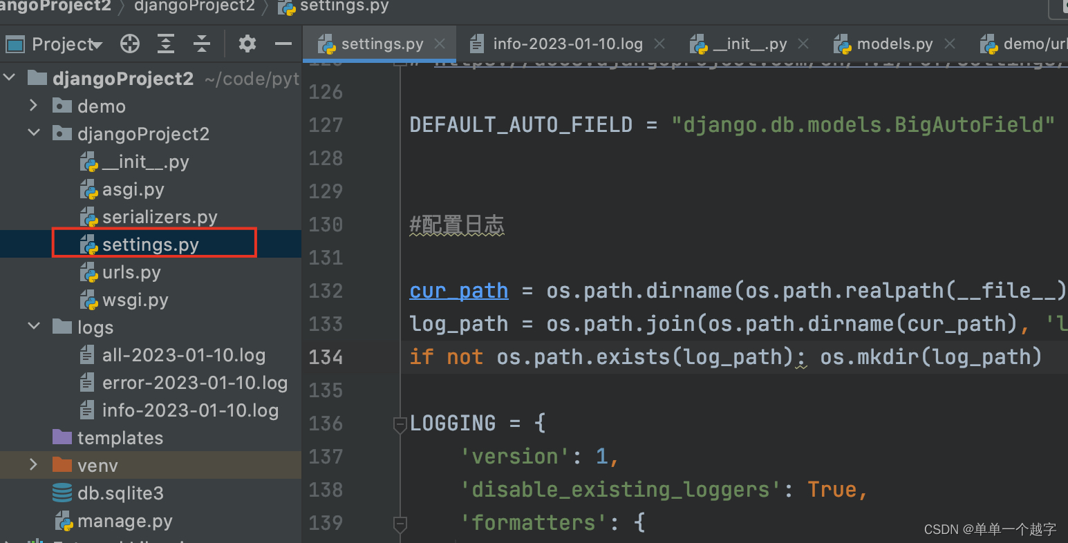
Task: Select settings.py in the project tree
Action: 151,245
